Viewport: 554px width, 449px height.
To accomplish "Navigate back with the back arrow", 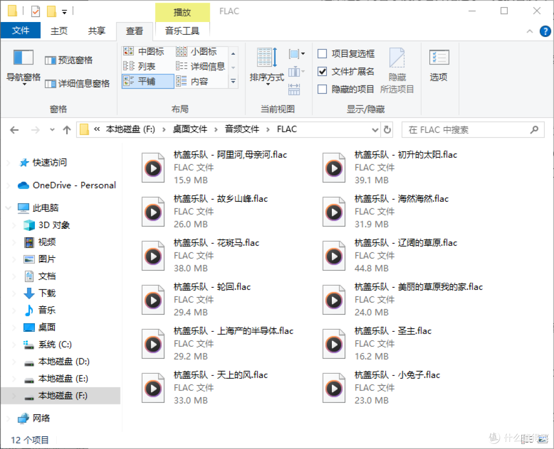I will (x=14, y=130).
